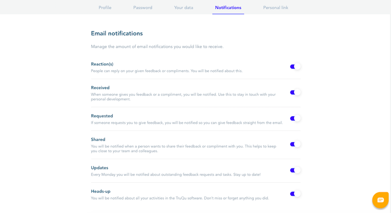Toggle the Updates weekly notification switch

click(295, 170)
